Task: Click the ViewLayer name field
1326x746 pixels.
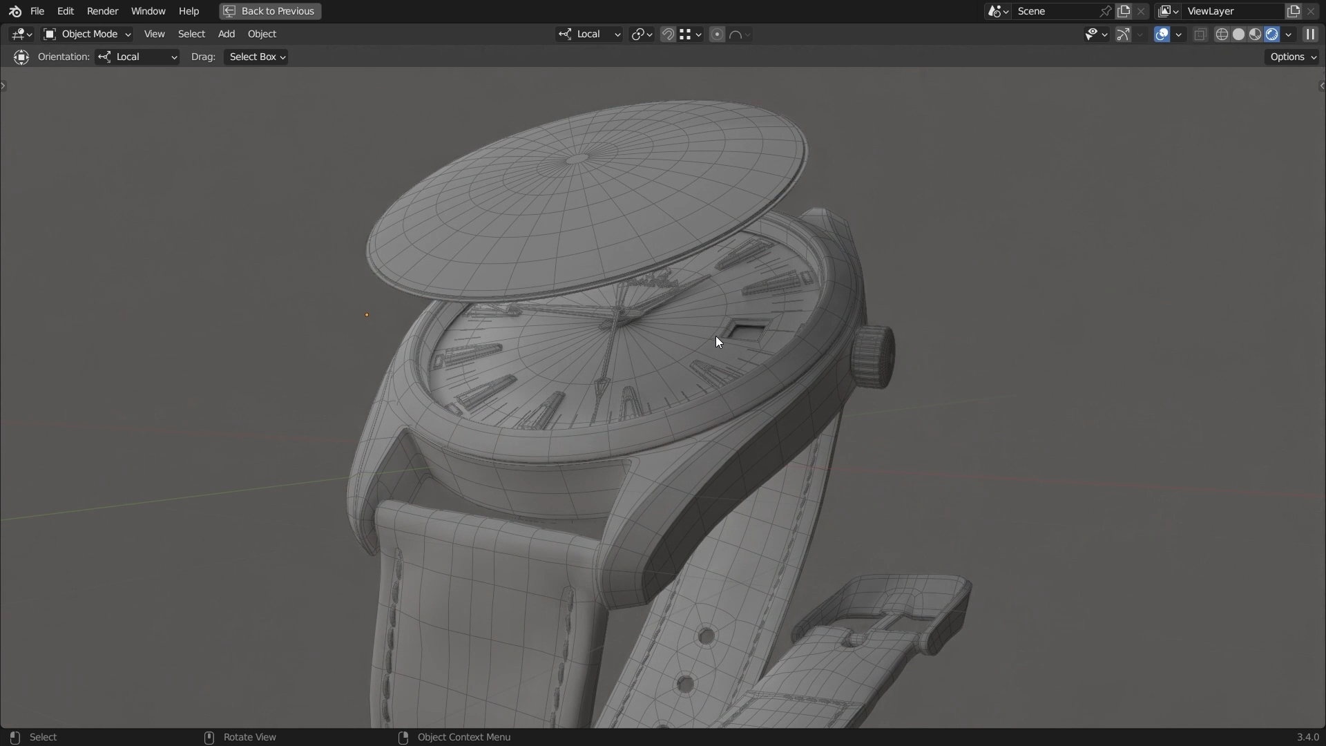Action: pyautogui.click(x=1232, y=11)
